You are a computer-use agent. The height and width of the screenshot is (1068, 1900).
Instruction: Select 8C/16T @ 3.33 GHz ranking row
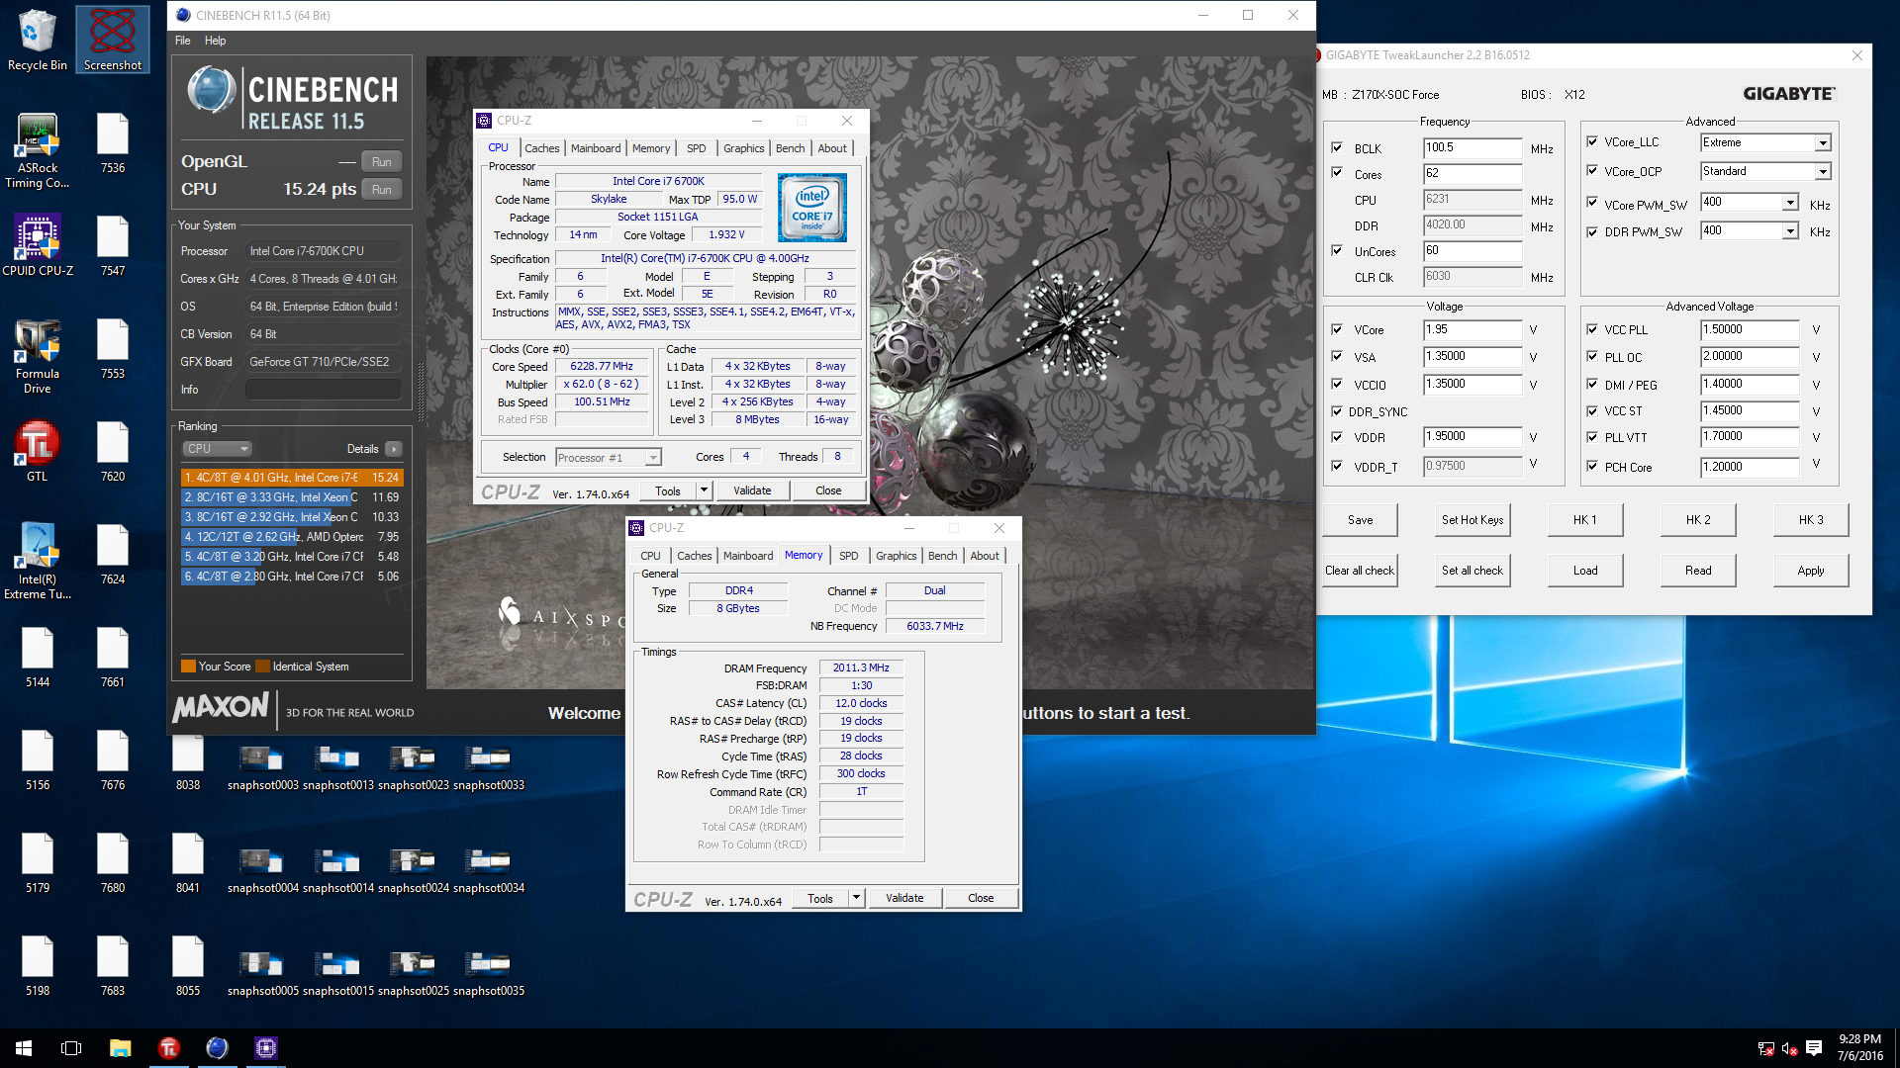[292, 497]
